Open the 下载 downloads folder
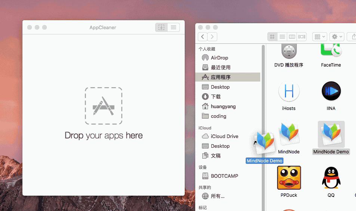 228,97
